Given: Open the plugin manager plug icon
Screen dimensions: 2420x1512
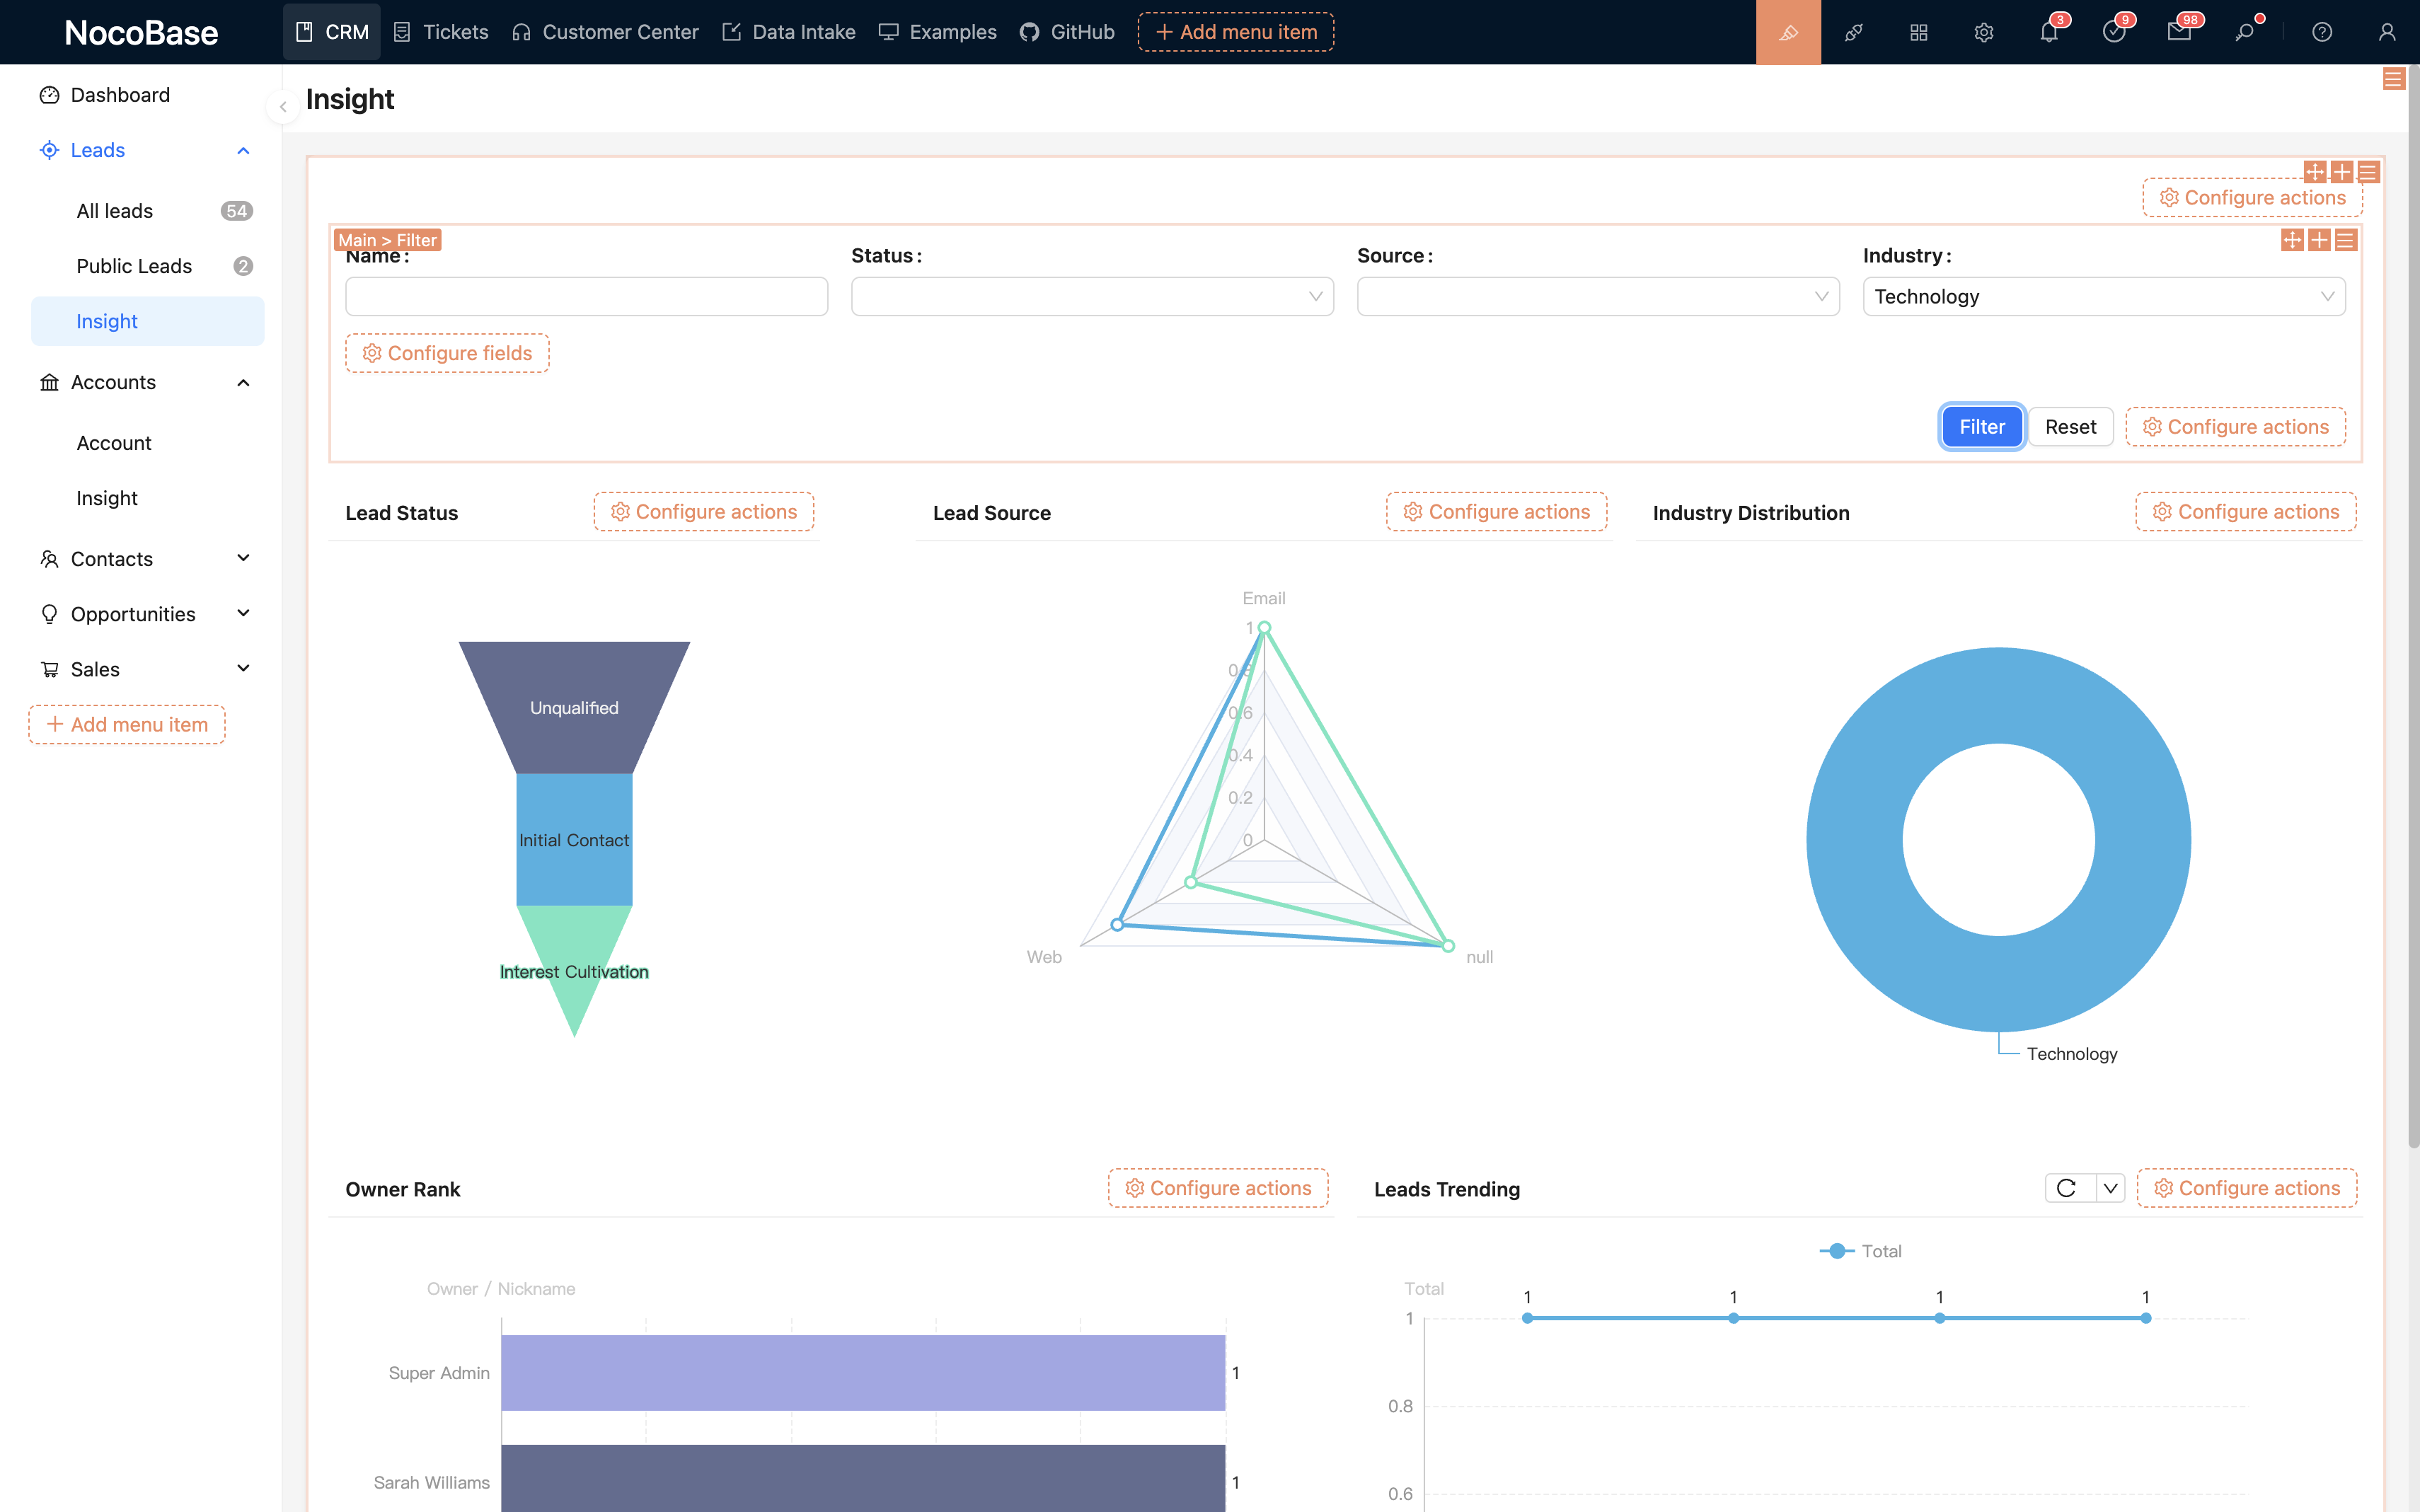Looking at the screenshot, I should coord(1853,32).
